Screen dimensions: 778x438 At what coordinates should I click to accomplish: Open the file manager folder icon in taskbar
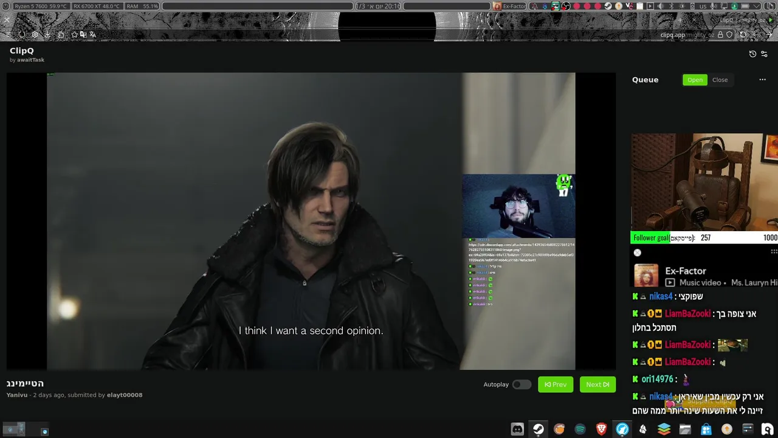tap(685, 429)
